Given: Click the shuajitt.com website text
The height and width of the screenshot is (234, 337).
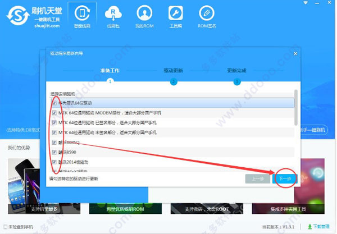Looking at the screenshot, I should tap(47, 26).
